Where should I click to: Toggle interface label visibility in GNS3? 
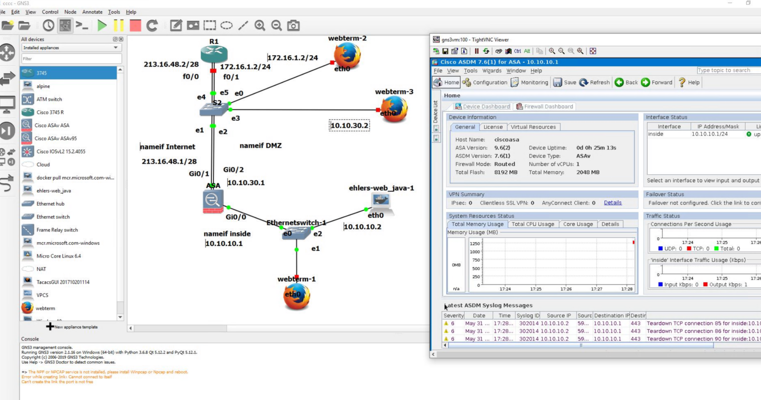[x=64, y=25]
